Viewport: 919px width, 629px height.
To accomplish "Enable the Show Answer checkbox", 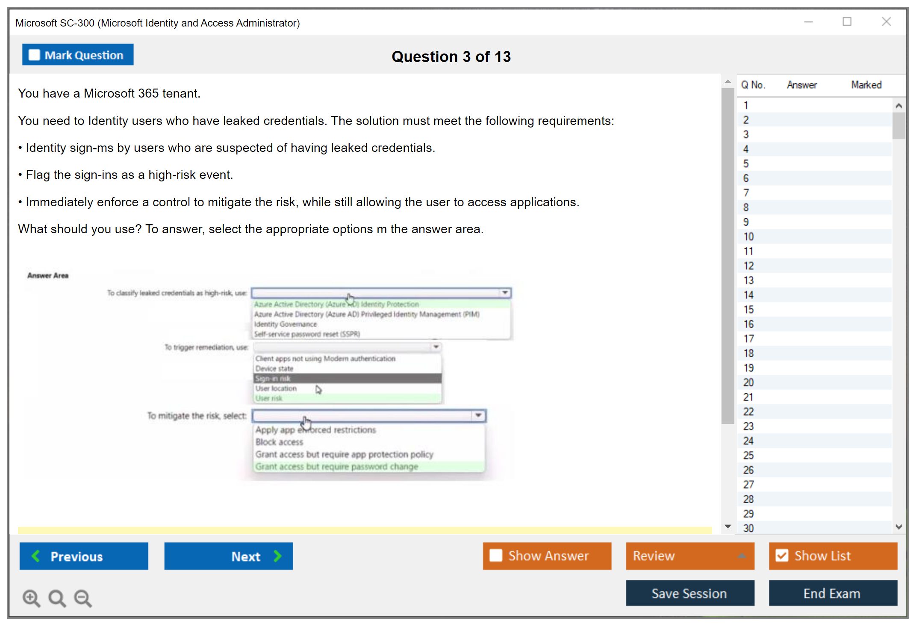I will point(496,555).
